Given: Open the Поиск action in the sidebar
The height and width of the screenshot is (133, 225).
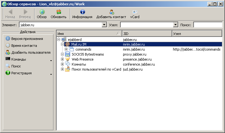Looking at the screenshot, I should pos(17,66).
